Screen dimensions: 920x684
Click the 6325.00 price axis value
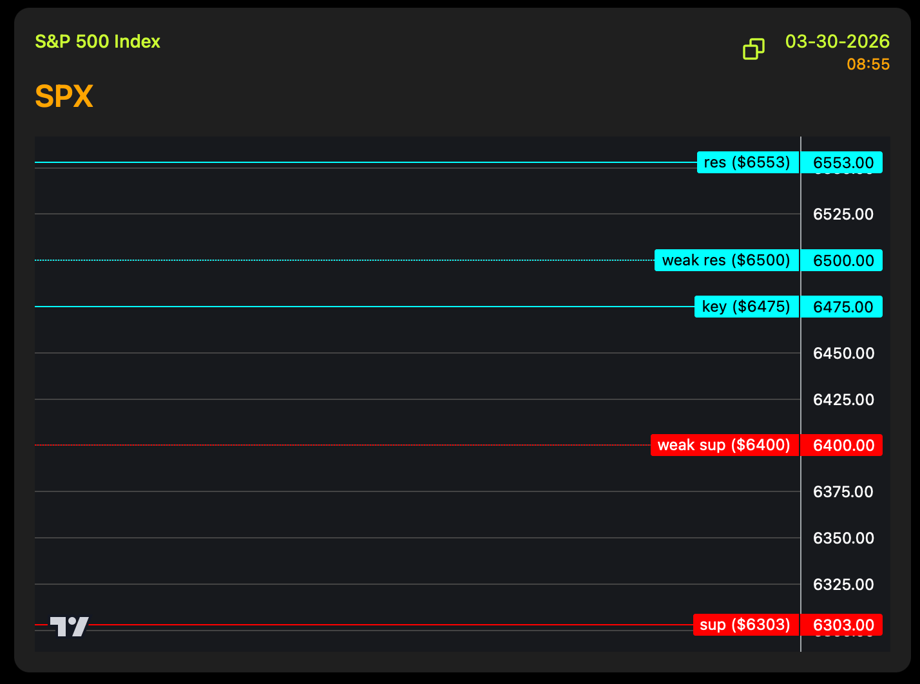[843, 585]
